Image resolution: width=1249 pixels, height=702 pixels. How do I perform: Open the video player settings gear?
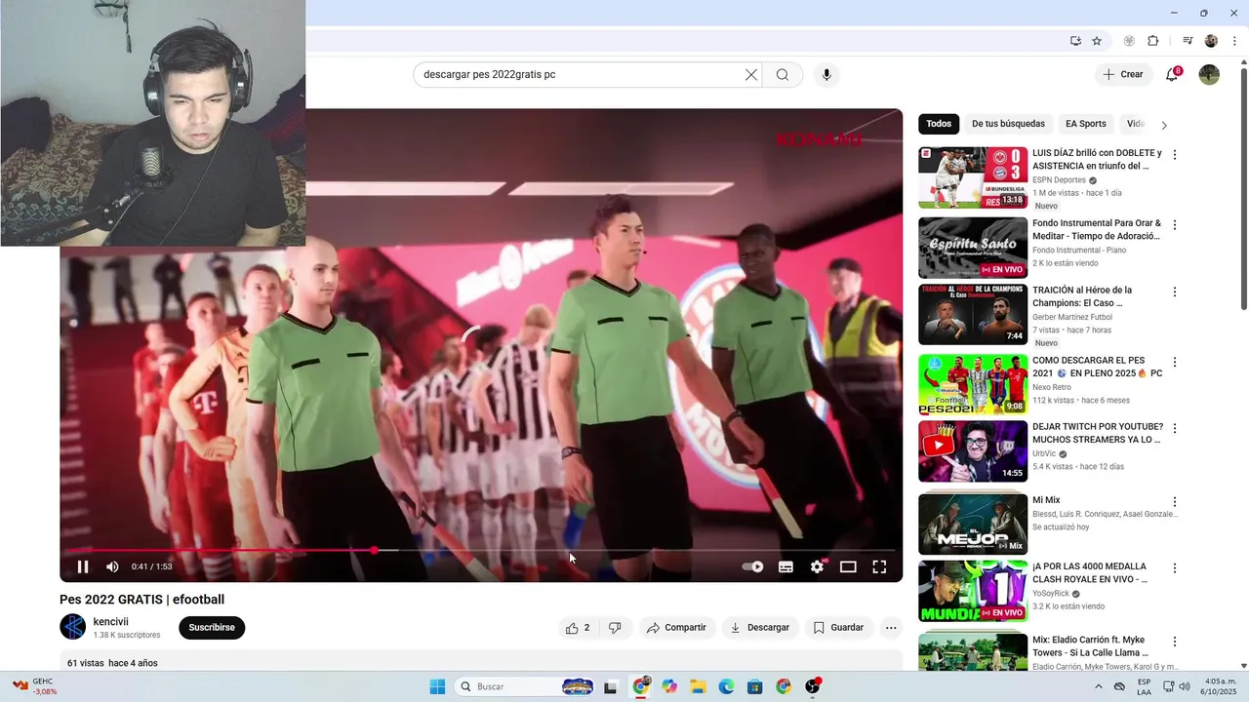coord(818,566)
